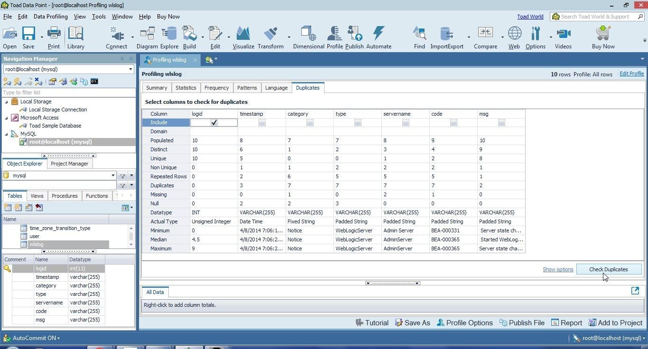This screenshot has height=349, width=648.
Task: Click the Save toolbar icon
Action: click(x=28, y=38)
